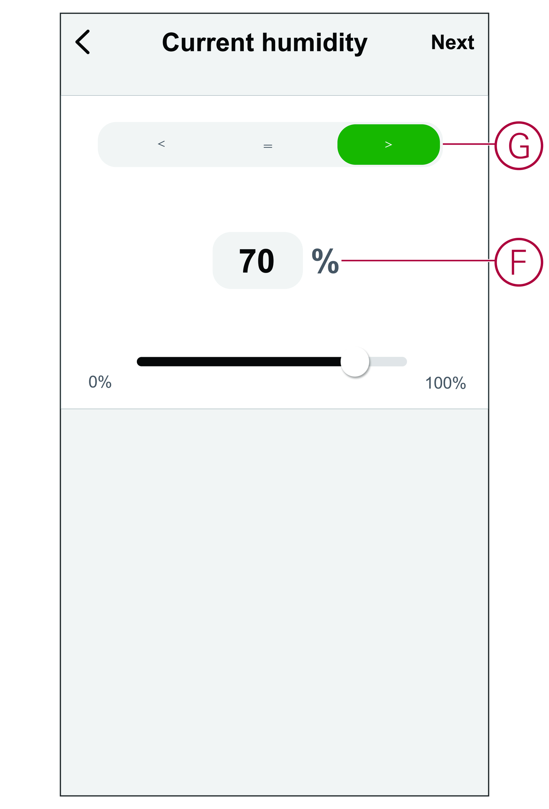
Task: Click the unfilled gray slider track end
Action: (x=390, y=362)
